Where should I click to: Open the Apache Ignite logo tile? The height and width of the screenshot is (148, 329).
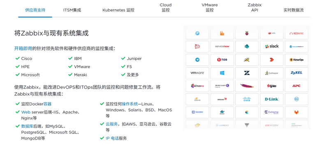click(x=271, y=86)
